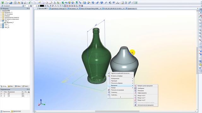Viewport: 202px width, 113px height.
Task: Select Вокруг оси Y rotation
Action: pos(146,98)
